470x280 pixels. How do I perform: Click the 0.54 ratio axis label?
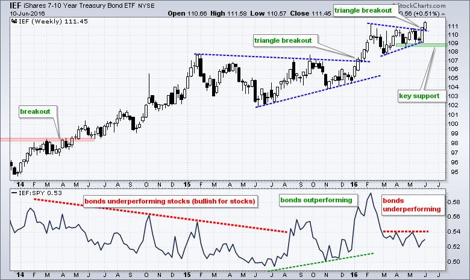[x=454, y=231]
